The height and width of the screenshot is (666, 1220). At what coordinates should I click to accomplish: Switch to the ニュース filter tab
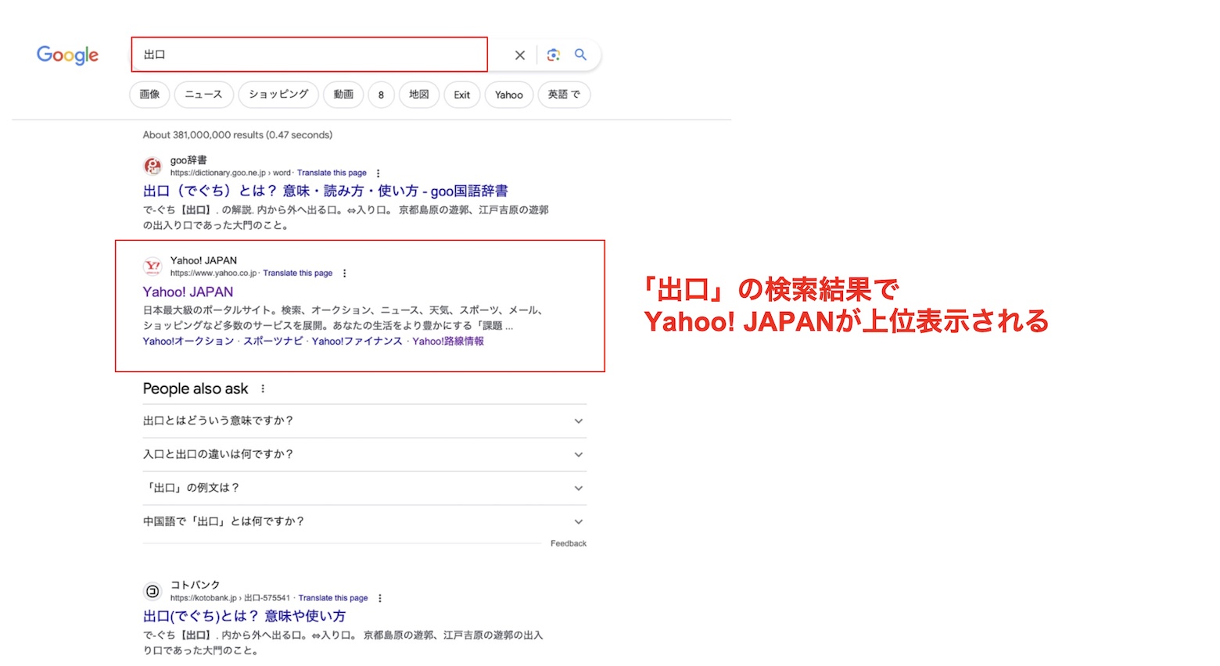[203, 95]
